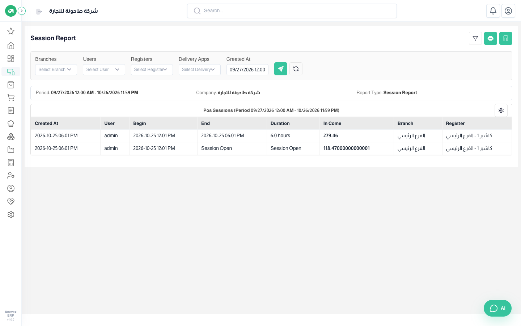Go to home icon in sidebar
This screenshot has height=326, width=521.
tap(11, 46)
